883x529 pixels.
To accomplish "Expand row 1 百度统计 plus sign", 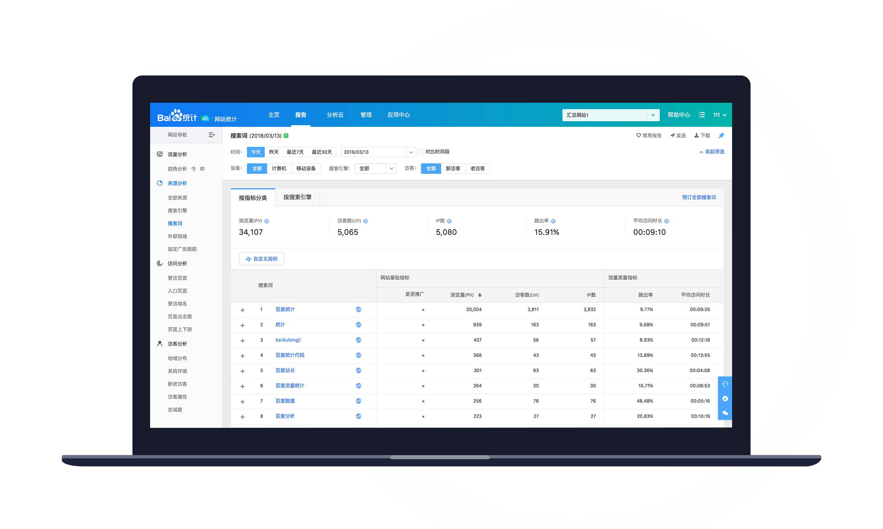I will (x=242, y=310).
